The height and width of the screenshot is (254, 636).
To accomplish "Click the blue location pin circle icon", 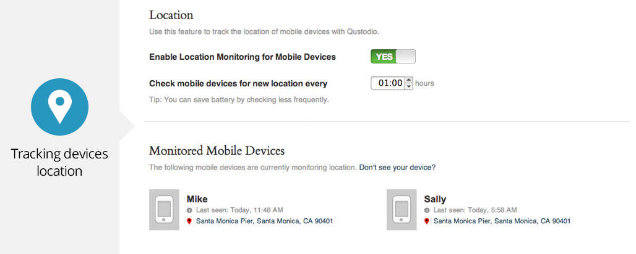I will point(59,107).
